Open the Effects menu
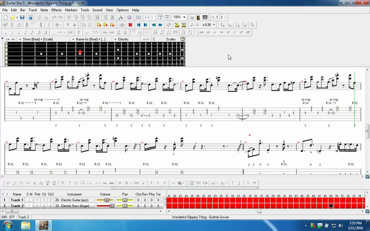This screenshot has width=370, height=231. pyautogui.click(x=57, y=10)
